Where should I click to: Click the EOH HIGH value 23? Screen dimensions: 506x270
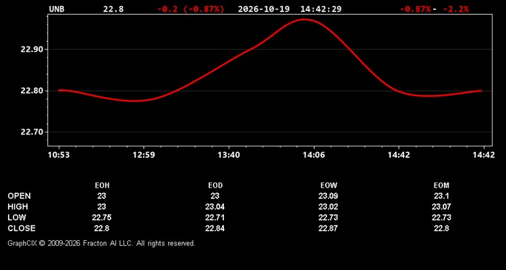[102, 207]
